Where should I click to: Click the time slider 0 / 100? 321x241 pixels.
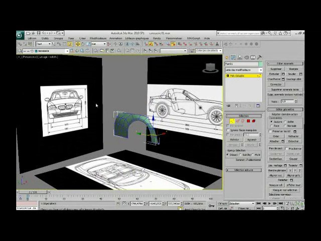pyautogui.click(x=33, y=192)
